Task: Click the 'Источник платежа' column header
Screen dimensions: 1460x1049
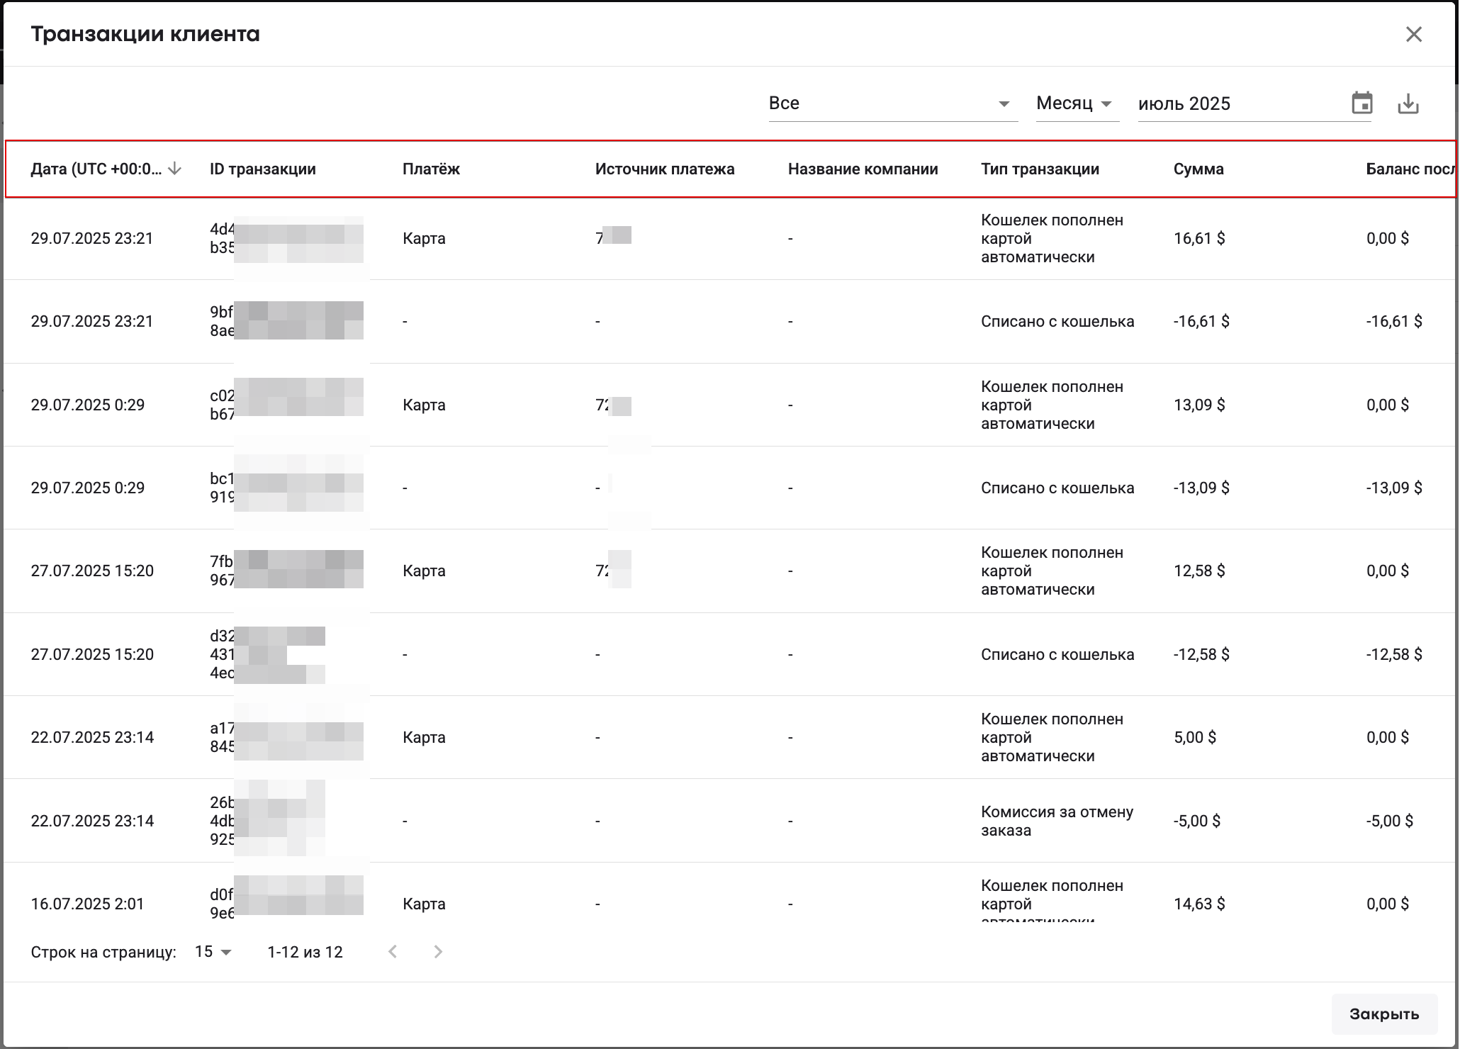Action: 664,169
